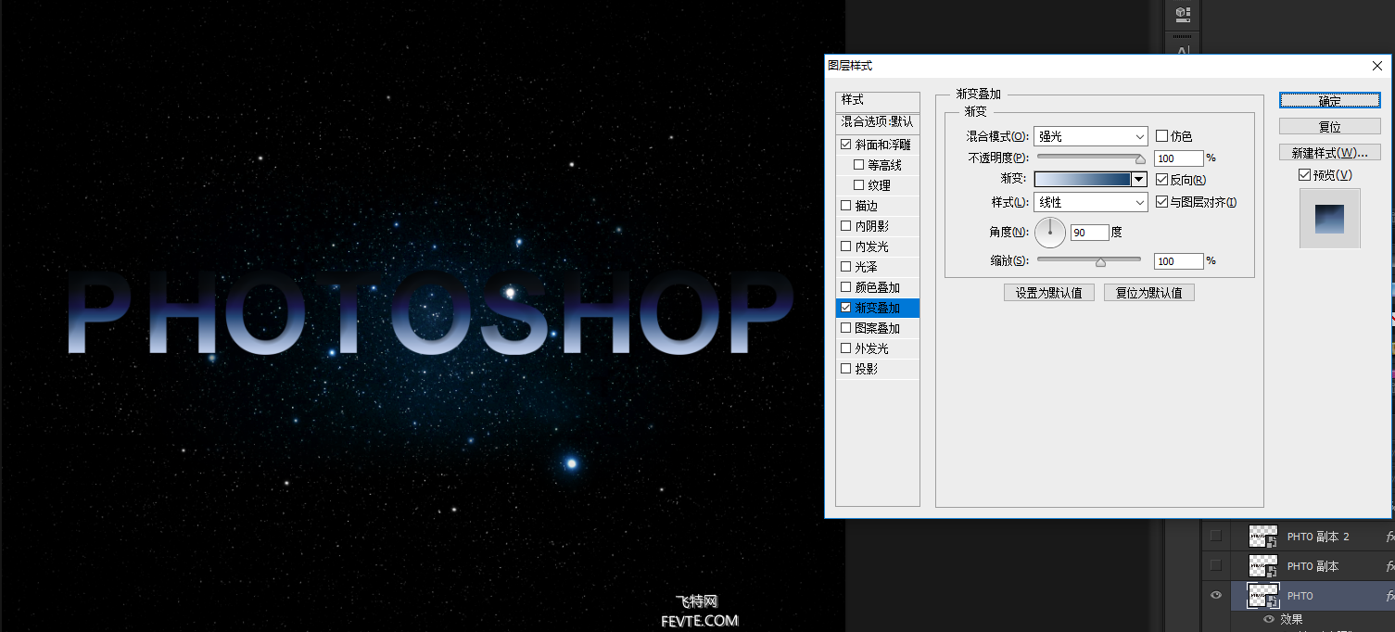
Task: Open the 混合模式 dropdown showing 强光
Action: [x=1091, y=136]
